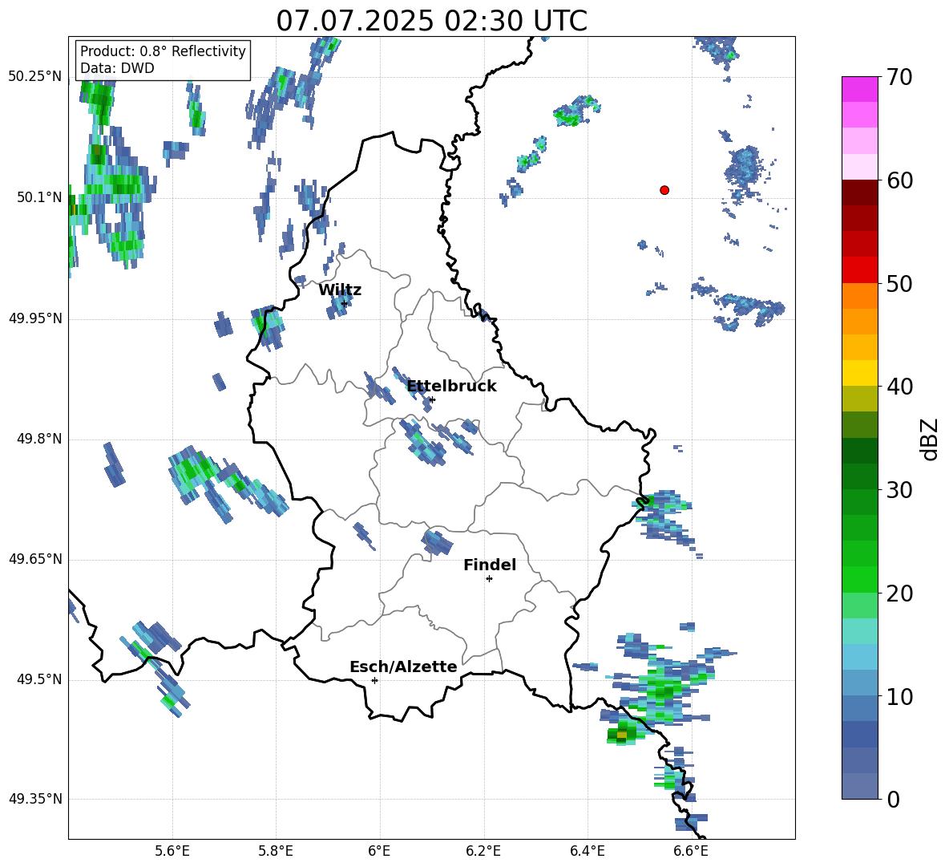Viewport: 949px width, 867px height.
Task: Click the 50.1°N latitude label
Action: point(38,197)
